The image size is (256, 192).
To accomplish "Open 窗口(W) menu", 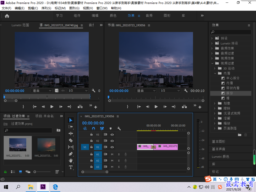I will [102, 8].
